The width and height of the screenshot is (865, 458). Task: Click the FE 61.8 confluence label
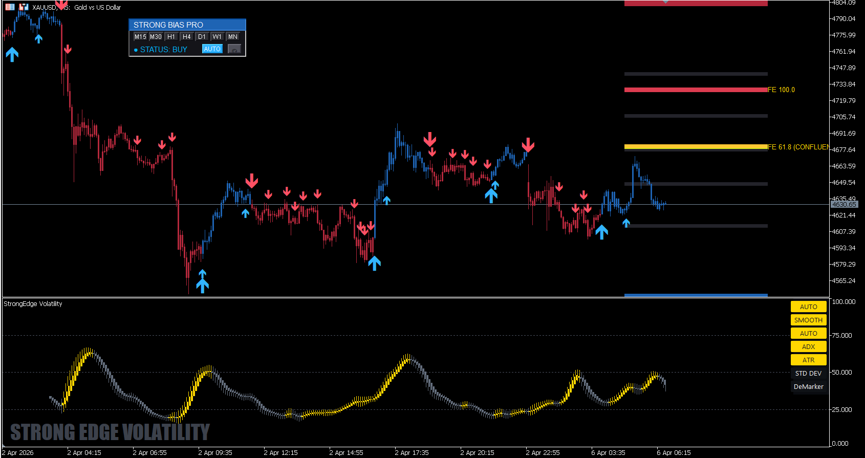tap(798, 147)
